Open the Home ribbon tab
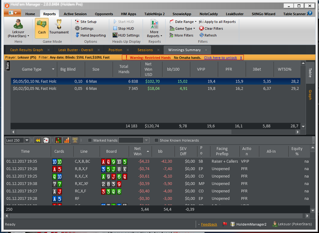 click(30, 14)
